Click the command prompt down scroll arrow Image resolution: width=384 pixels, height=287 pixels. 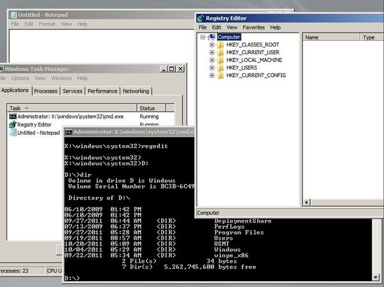click(376, 277)
